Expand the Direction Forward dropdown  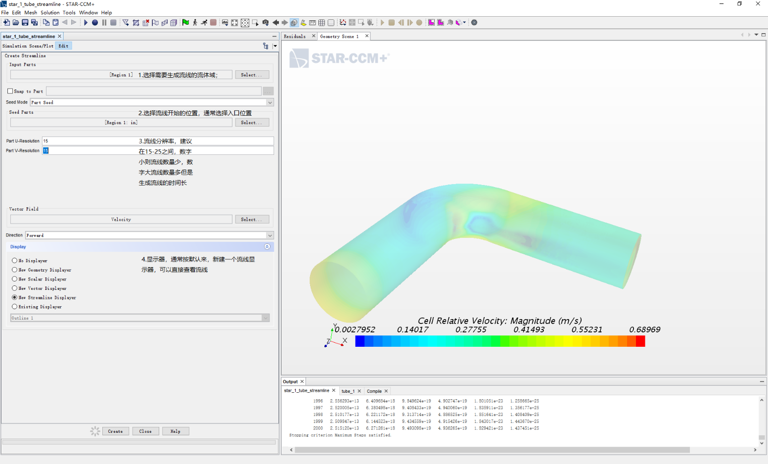(270, 235)
